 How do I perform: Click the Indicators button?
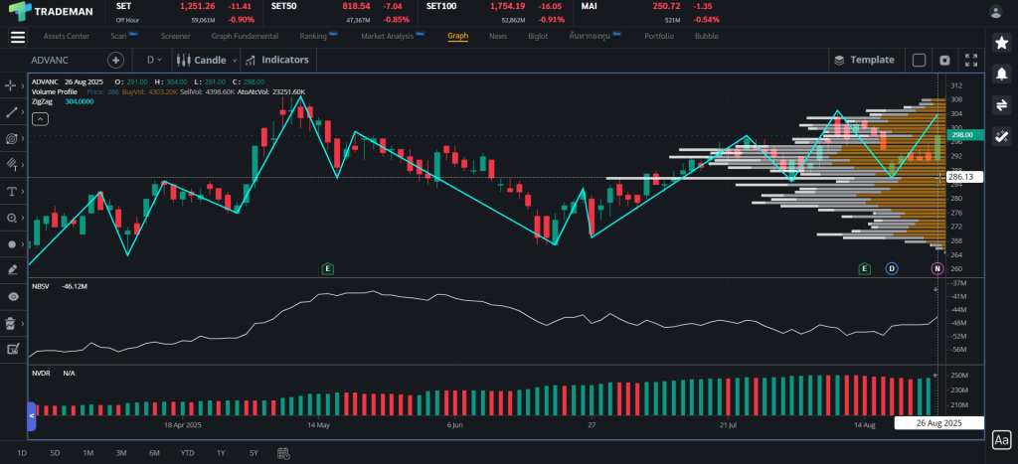[x=277, y=60]
